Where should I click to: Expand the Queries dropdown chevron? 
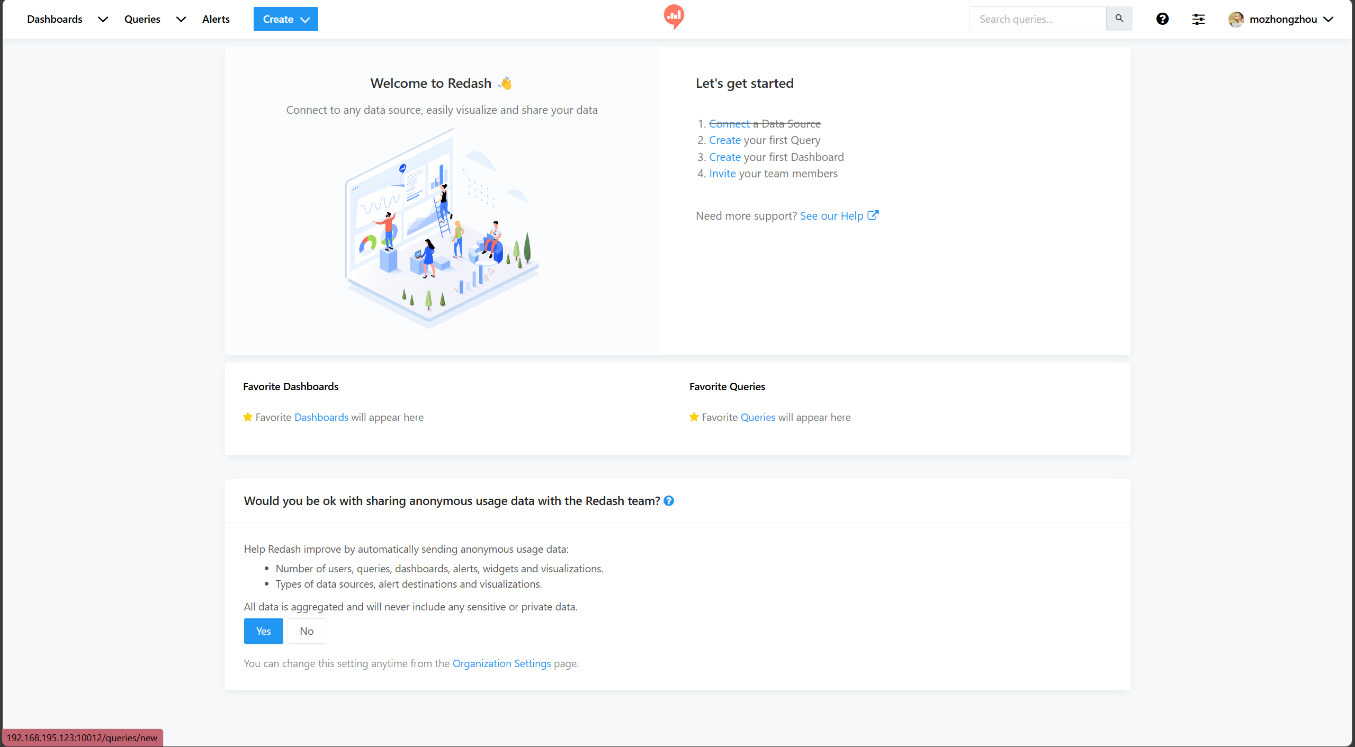click(181, 19)
